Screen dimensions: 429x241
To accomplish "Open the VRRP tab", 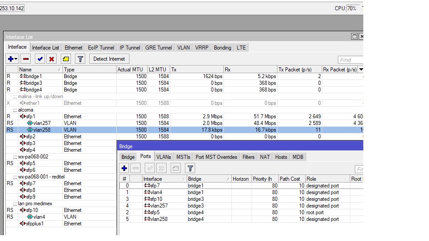I will (x=202, y=48).
